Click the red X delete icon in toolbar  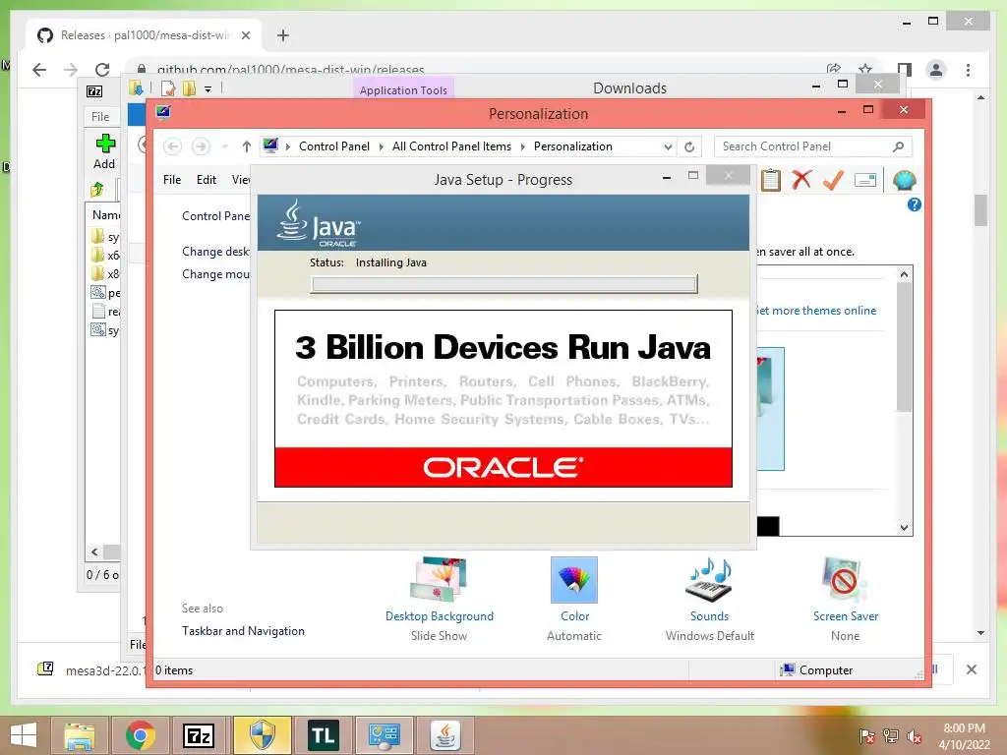coord(801,180)
